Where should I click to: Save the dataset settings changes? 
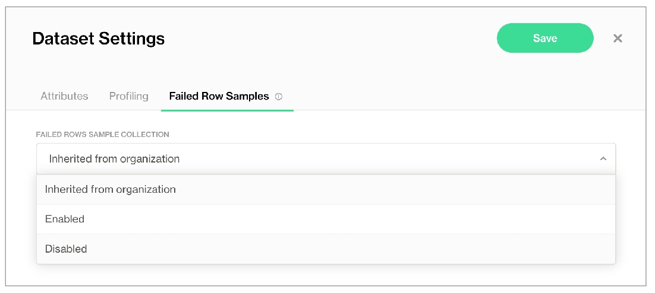pos(544,39)
